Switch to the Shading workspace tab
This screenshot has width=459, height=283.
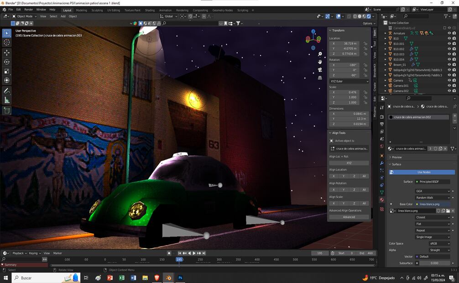tap(149, 10)
